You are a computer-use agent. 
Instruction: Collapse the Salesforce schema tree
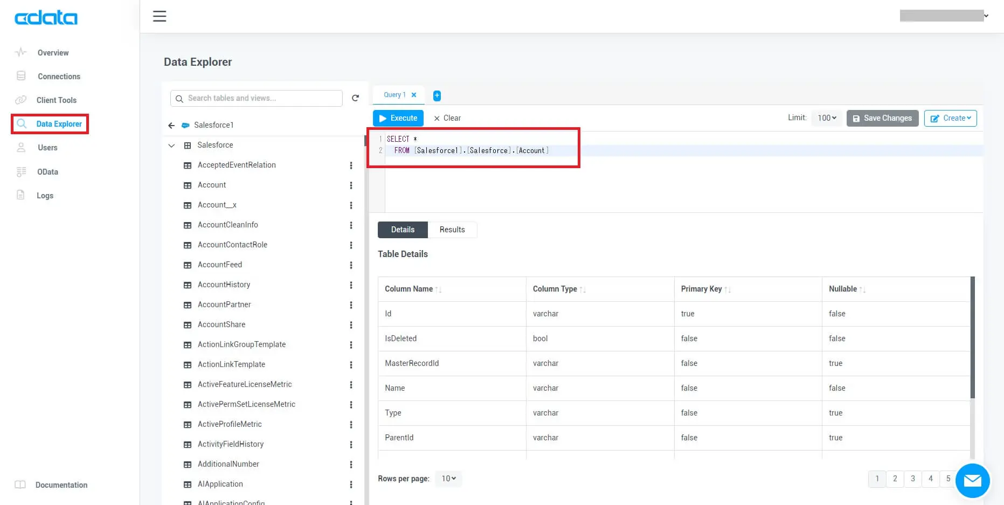pos(171,146)
